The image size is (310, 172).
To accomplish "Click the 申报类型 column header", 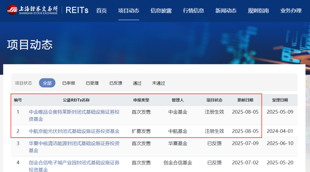I will click(141, 100).
